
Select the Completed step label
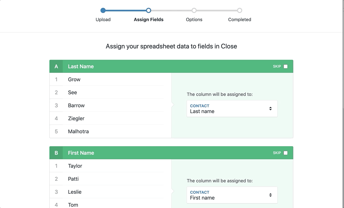[x=240, y=19]
